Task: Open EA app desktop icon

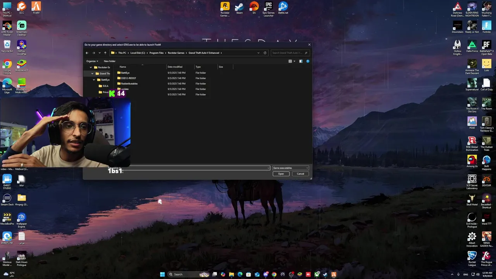Action: 254,9
